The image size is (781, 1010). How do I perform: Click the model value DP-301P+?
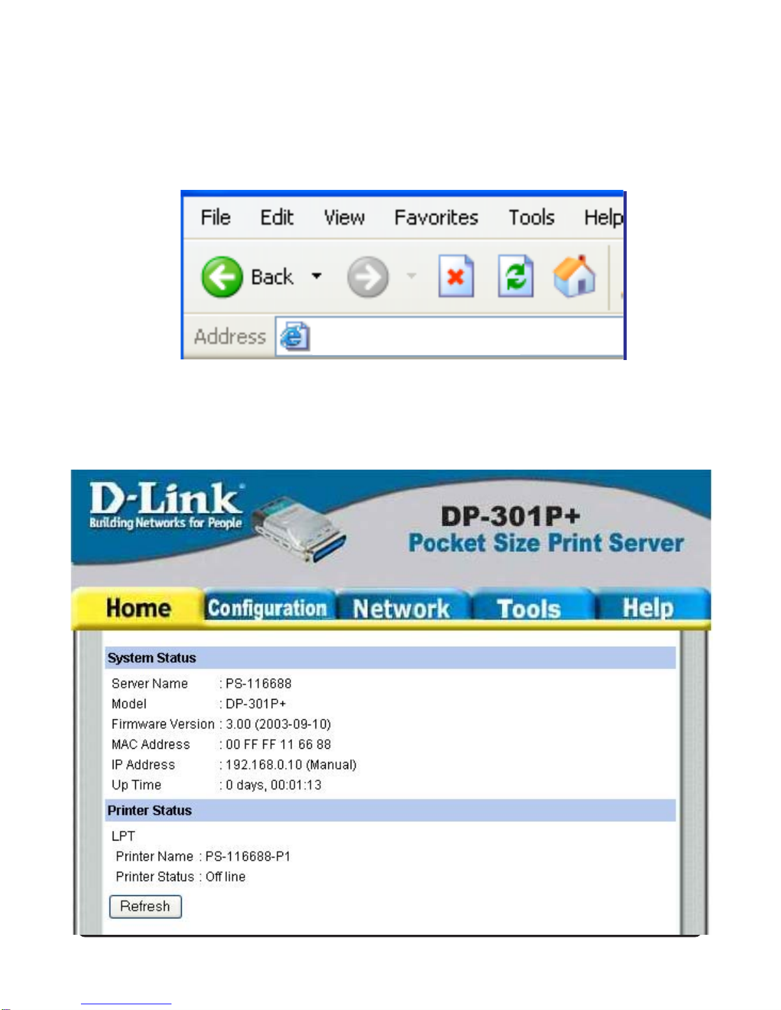256,704
